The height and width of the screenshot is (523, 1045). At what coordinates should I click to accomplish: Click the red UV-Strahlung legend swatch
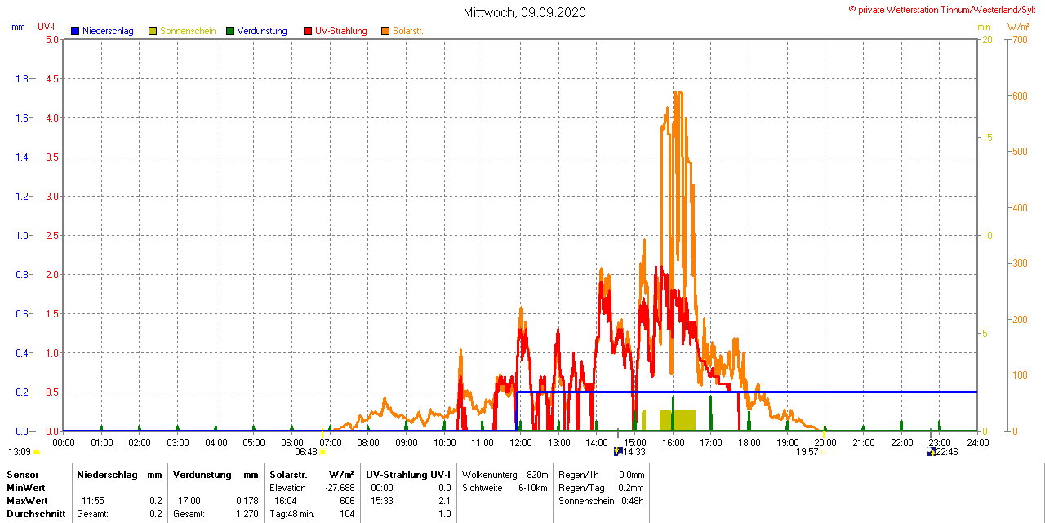[308, 31]
